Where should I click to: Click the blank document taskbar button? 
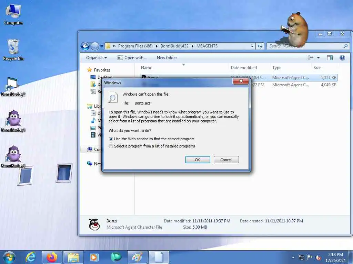[x=159, y=257]
